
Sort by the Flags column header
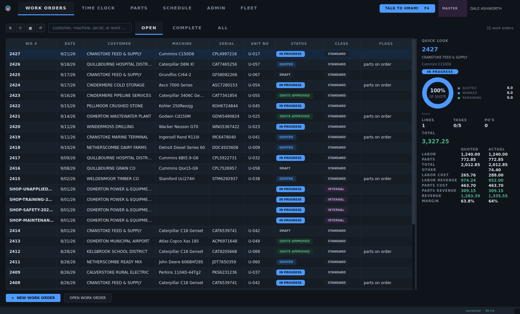(386, 44)
